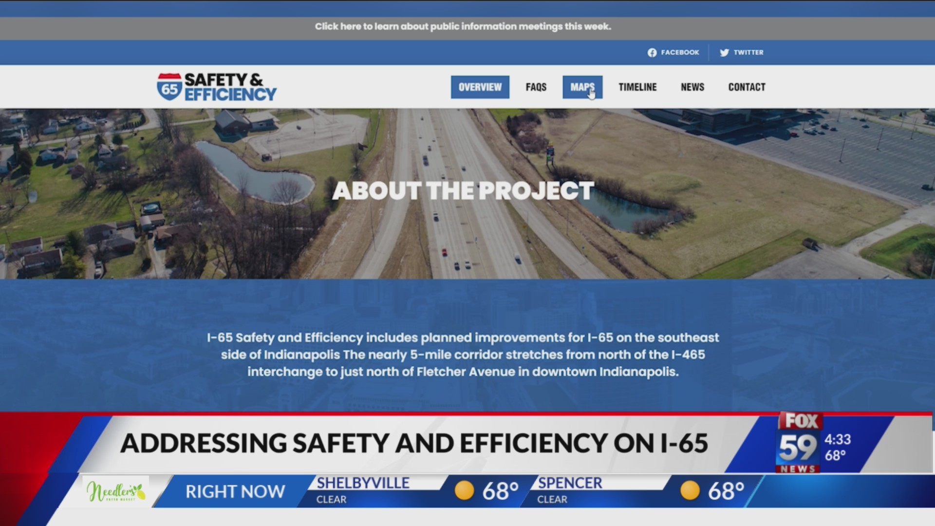Toggle the Overview highlighted nav state

[480, 87]
